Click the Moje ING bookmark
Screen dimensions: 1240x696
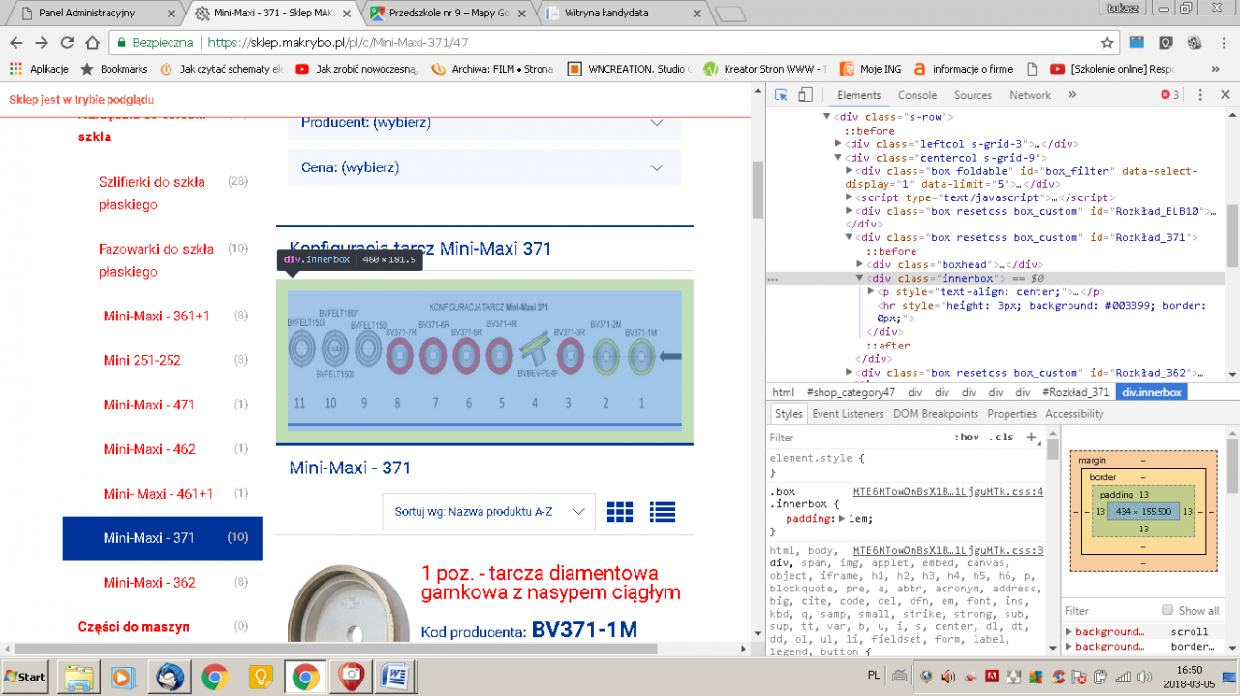click(x=870, y=69)
